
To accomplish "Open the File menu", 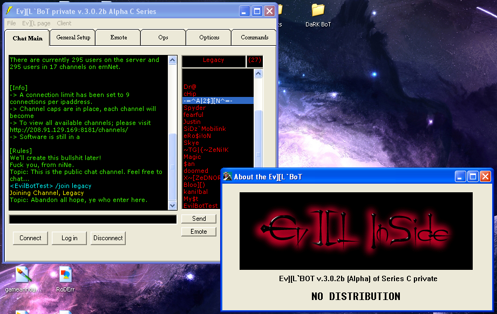I will [x=11, y=23].
